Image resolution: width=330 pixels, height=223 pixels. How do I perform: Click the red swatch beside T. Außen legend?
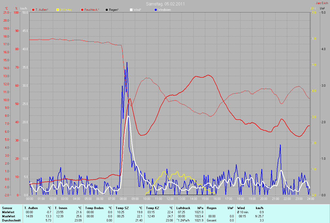point(33,10)
